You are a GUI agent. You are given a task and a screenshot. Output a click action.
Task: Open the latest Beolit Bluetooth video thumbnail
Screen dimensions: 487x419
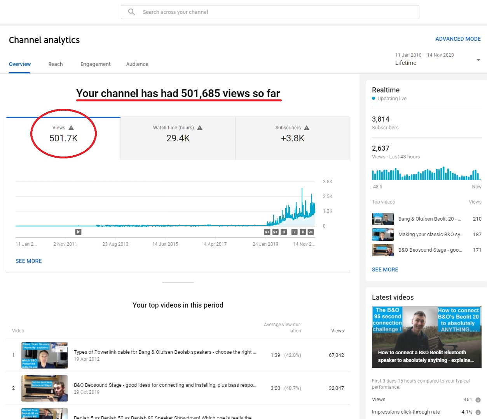tap(426, 337)
